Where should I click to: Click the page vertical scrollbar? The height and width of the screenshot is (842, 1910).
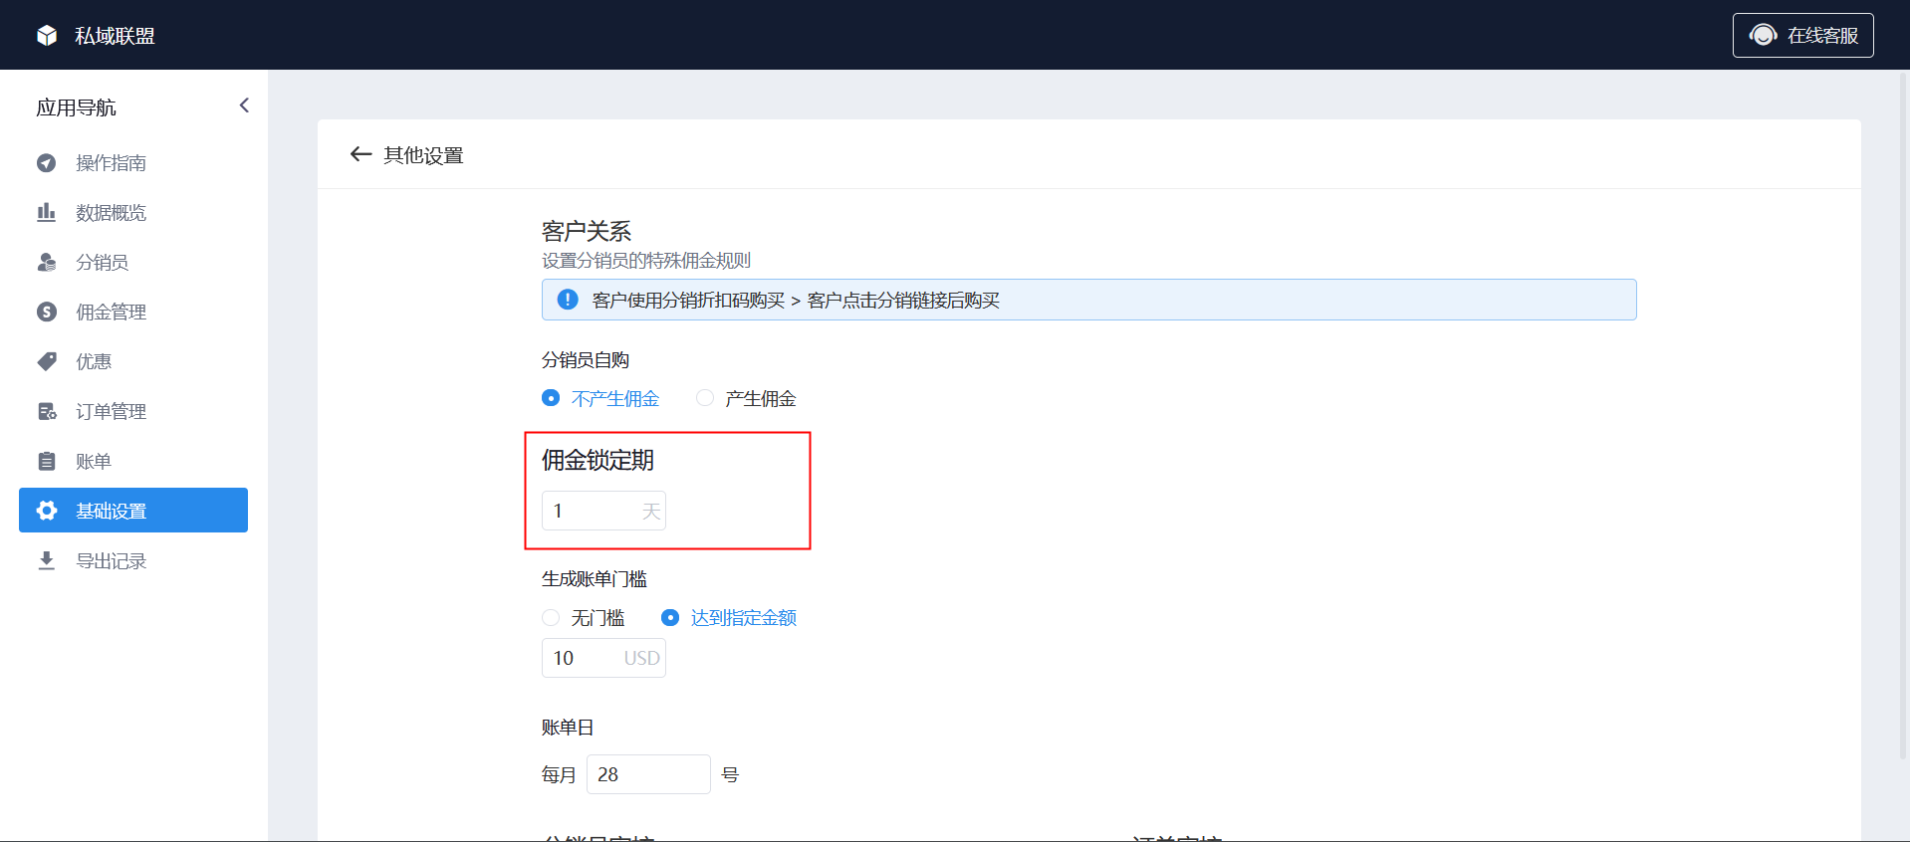(x=1904, y=418)
